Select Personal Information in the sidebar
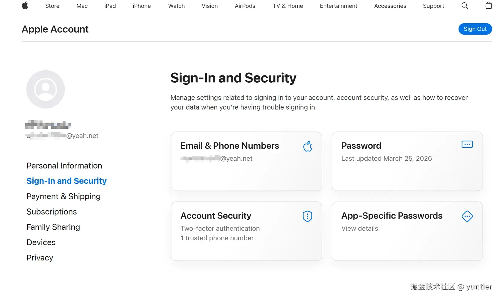500x299 pixels. coord(64,166)
